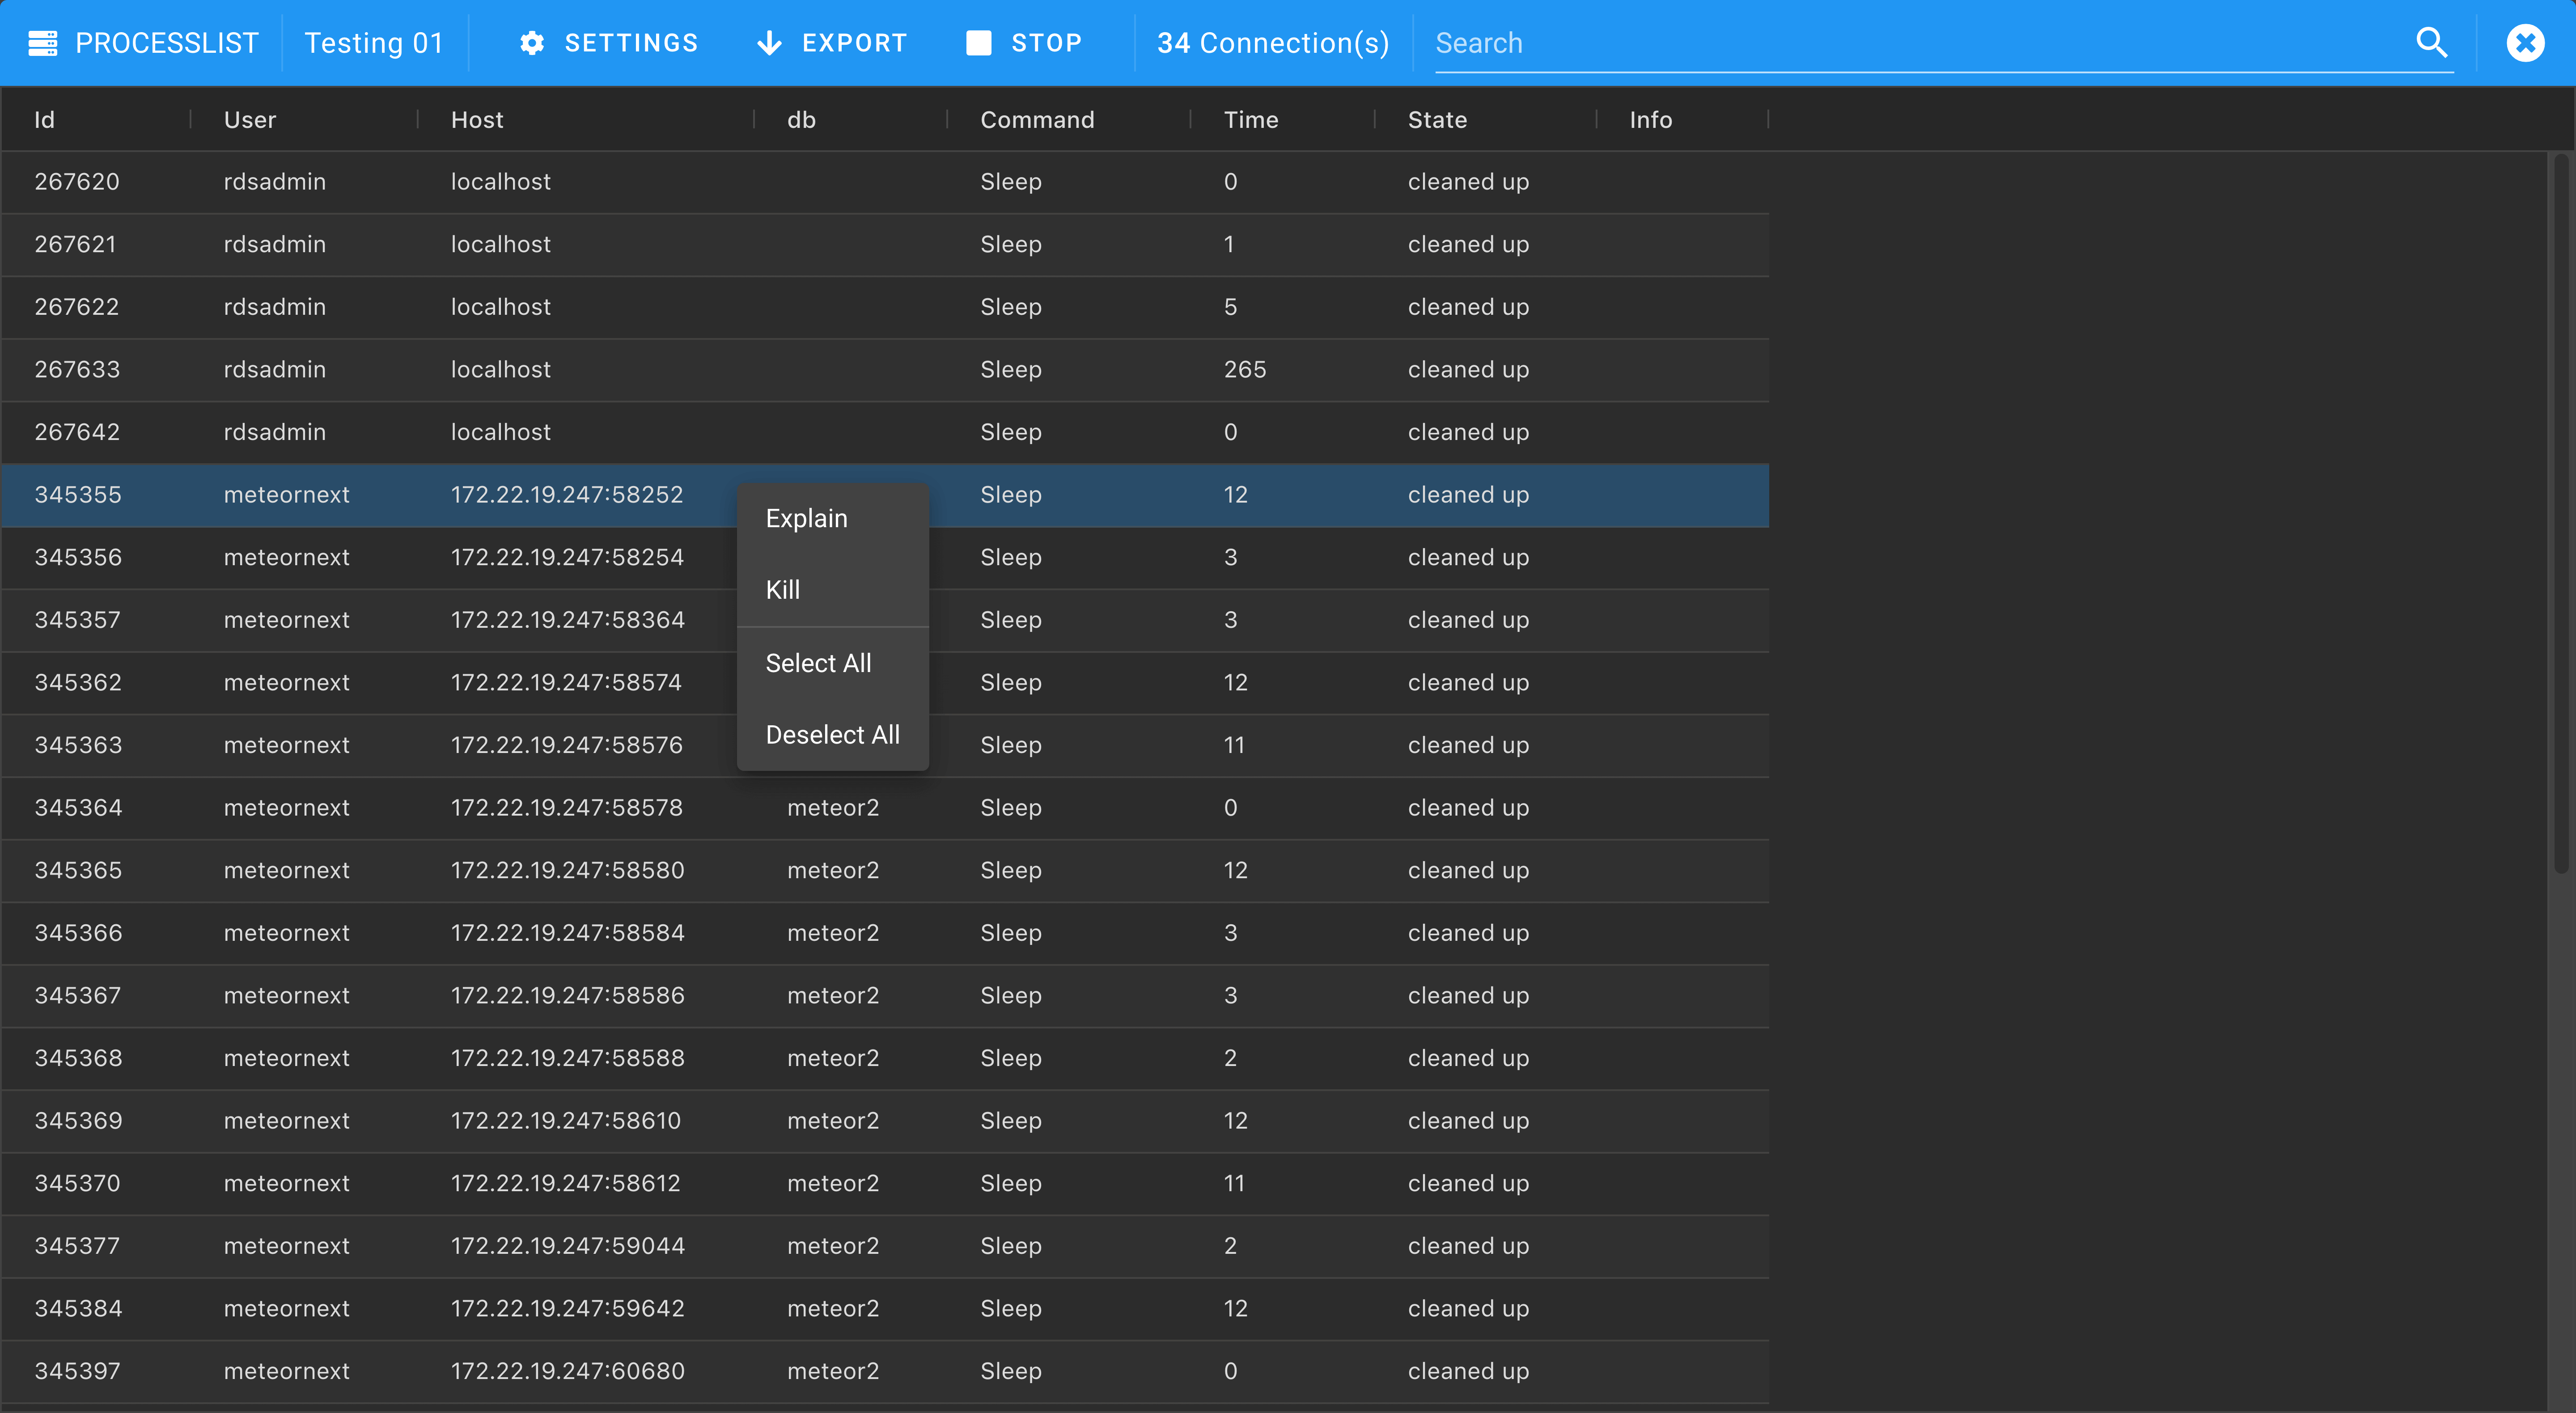Click meteor2 db in row 345364
Viewport: 2576px width, 1413px height.
[x=833, y=808]
